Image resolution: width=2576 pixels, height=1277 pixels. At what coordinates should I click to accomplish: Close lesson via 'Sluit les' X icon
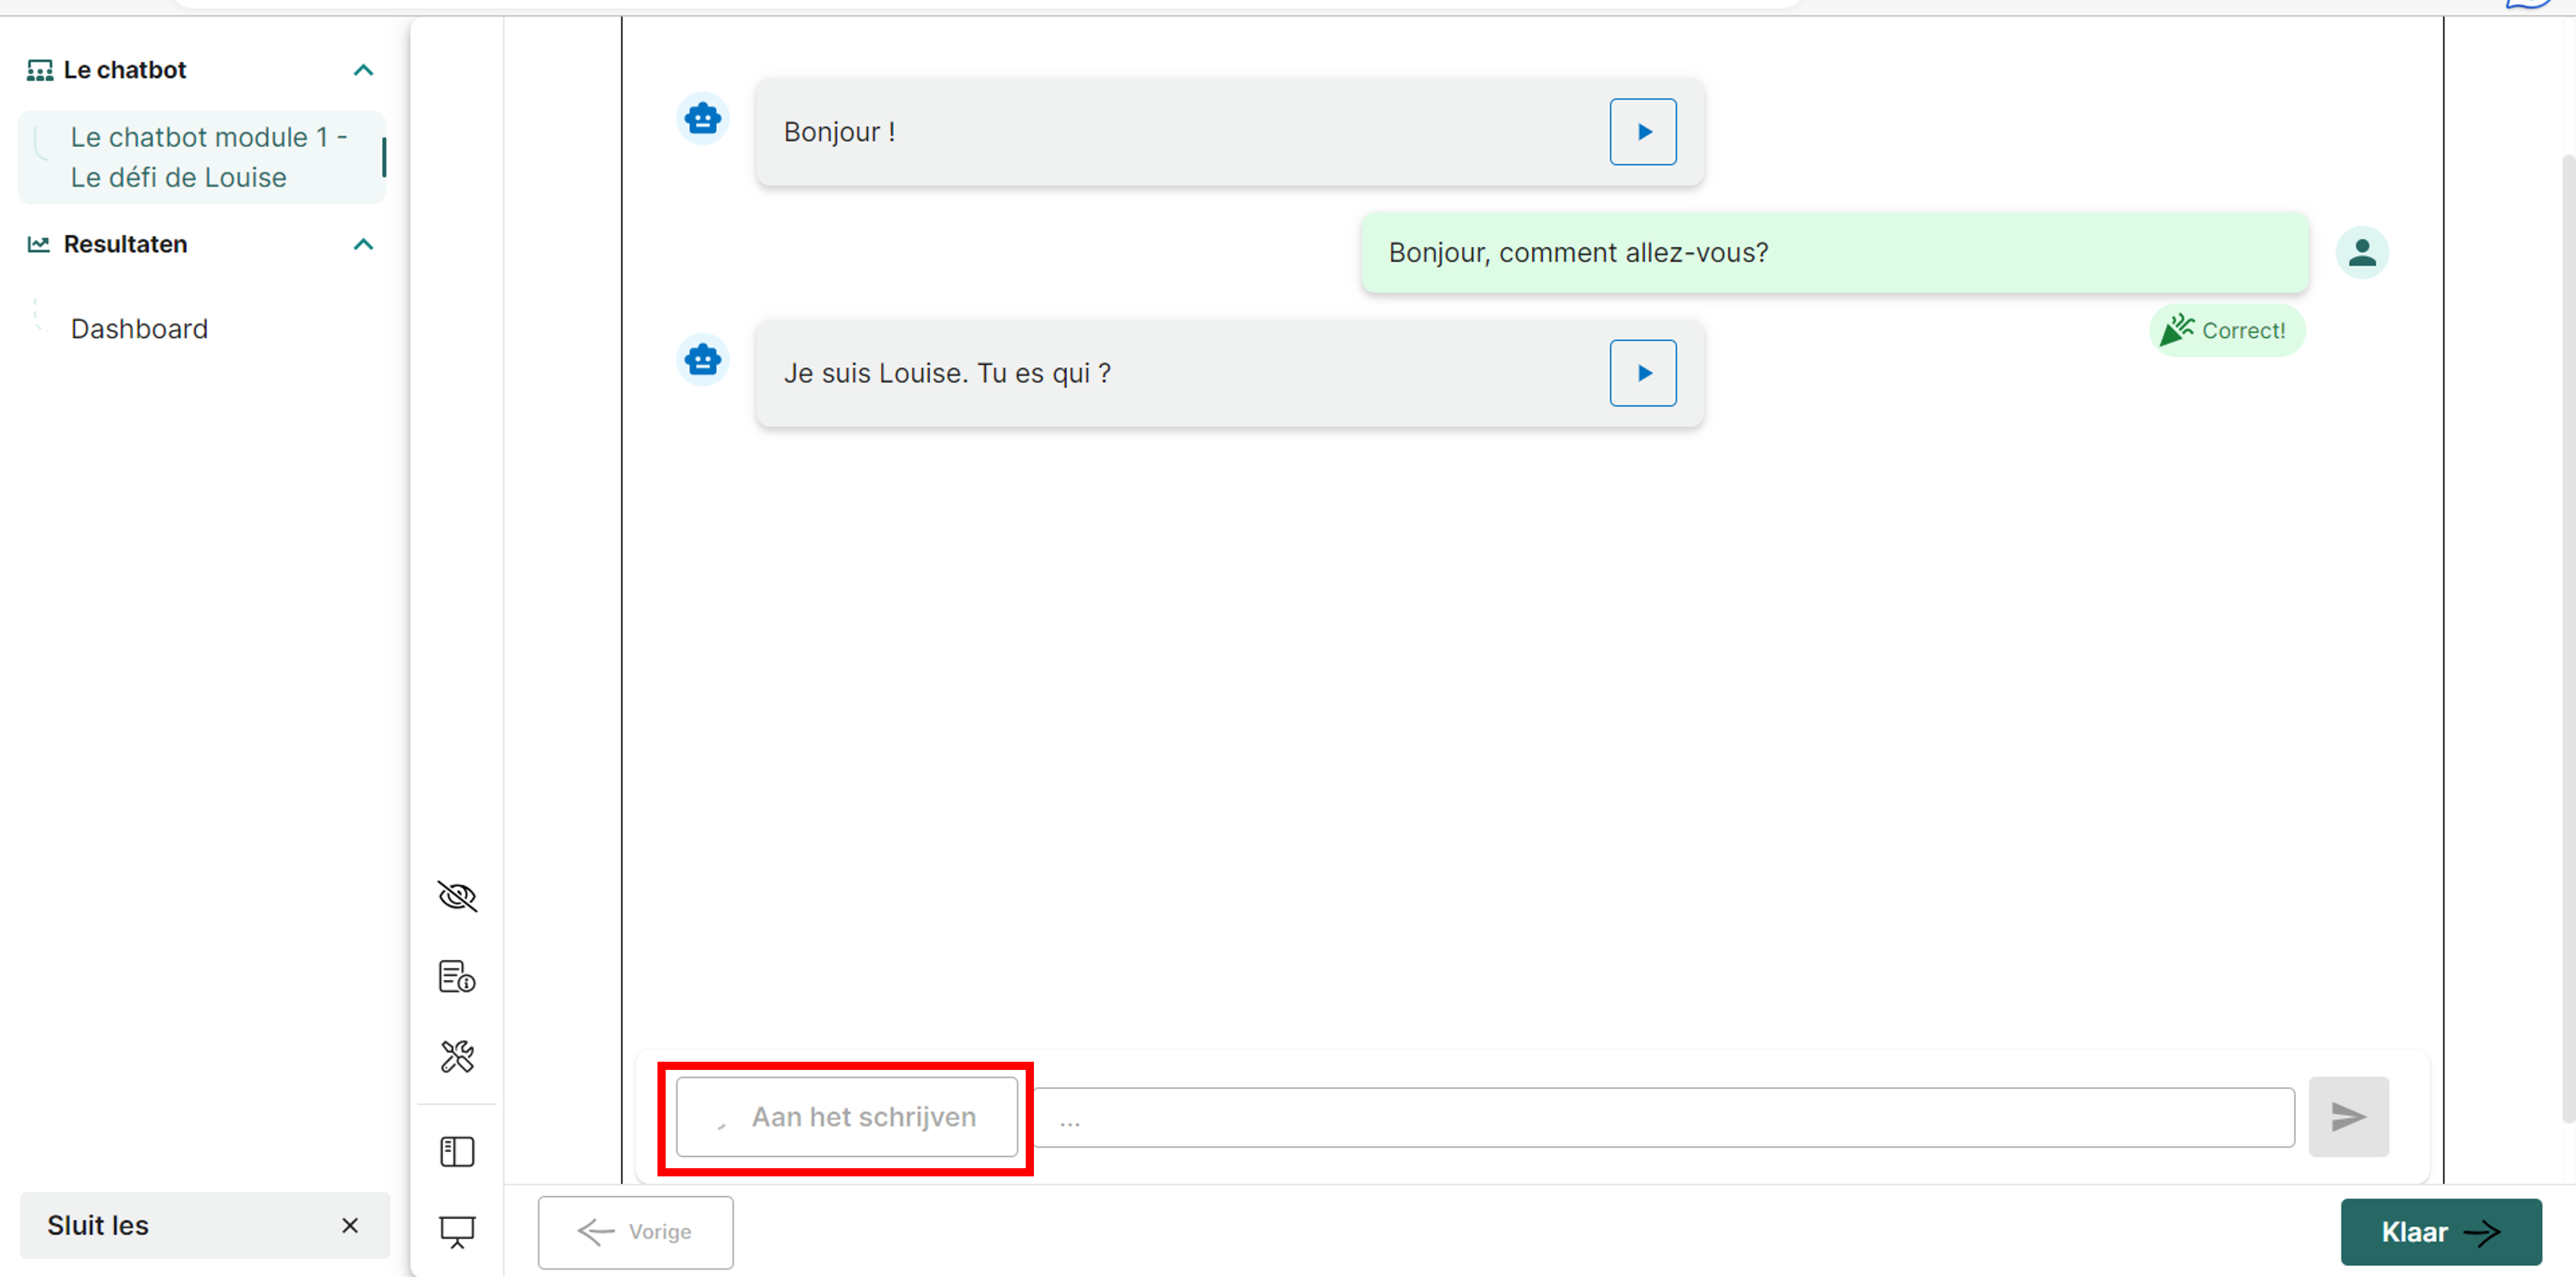(349, 1225)
